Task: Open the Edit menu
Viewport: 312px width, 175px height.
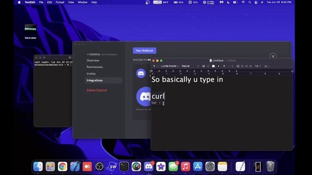Action: point(50,2)
